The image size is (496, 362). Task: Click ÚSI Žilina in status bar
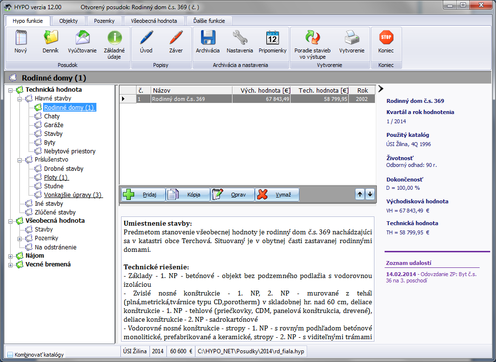pos(135,351)
